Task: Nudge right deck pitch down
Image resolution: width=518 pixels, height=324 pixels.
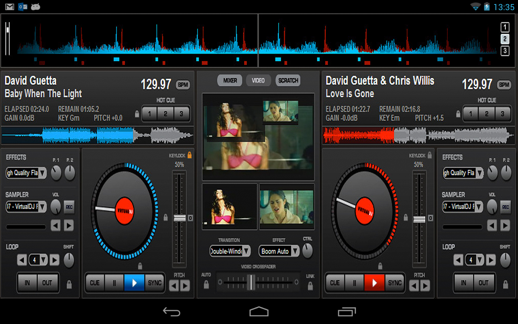Action: coord(414,286)
